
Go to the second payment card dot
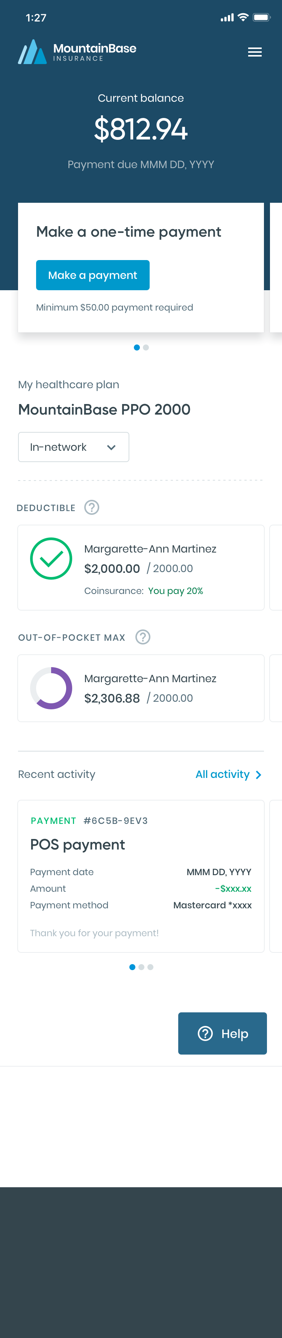point(146,348)
